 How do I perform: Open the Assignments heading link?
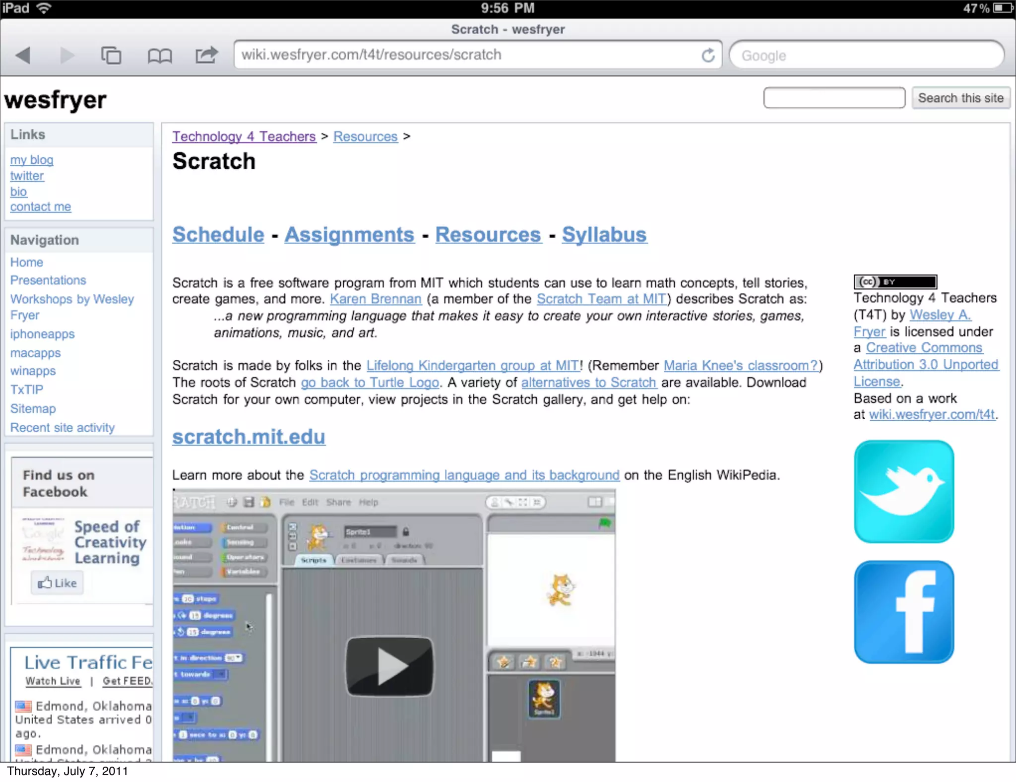[x=349, y=235]
